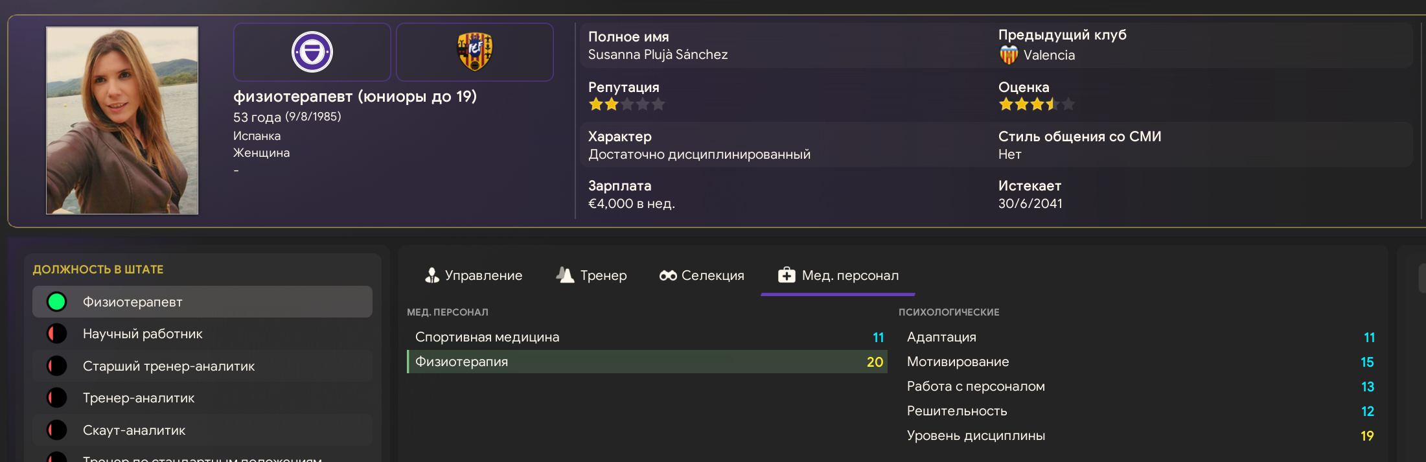Click the green Физиотерапевт role indicator
The width and height of the screenshot is (1426, 462).
click(x=57, y=302)
